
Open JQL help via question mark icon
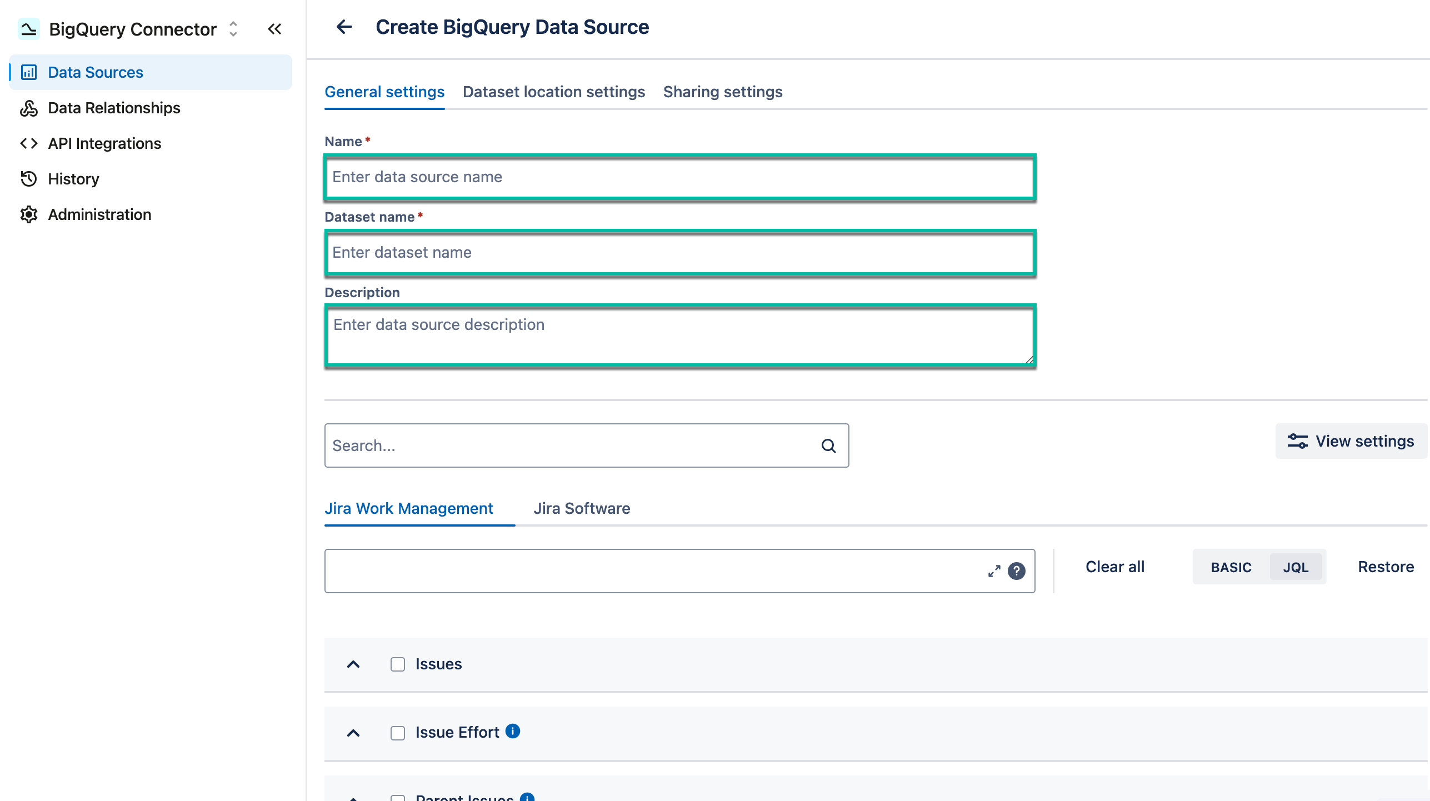pyautogui.click(x=1016, y=571)
